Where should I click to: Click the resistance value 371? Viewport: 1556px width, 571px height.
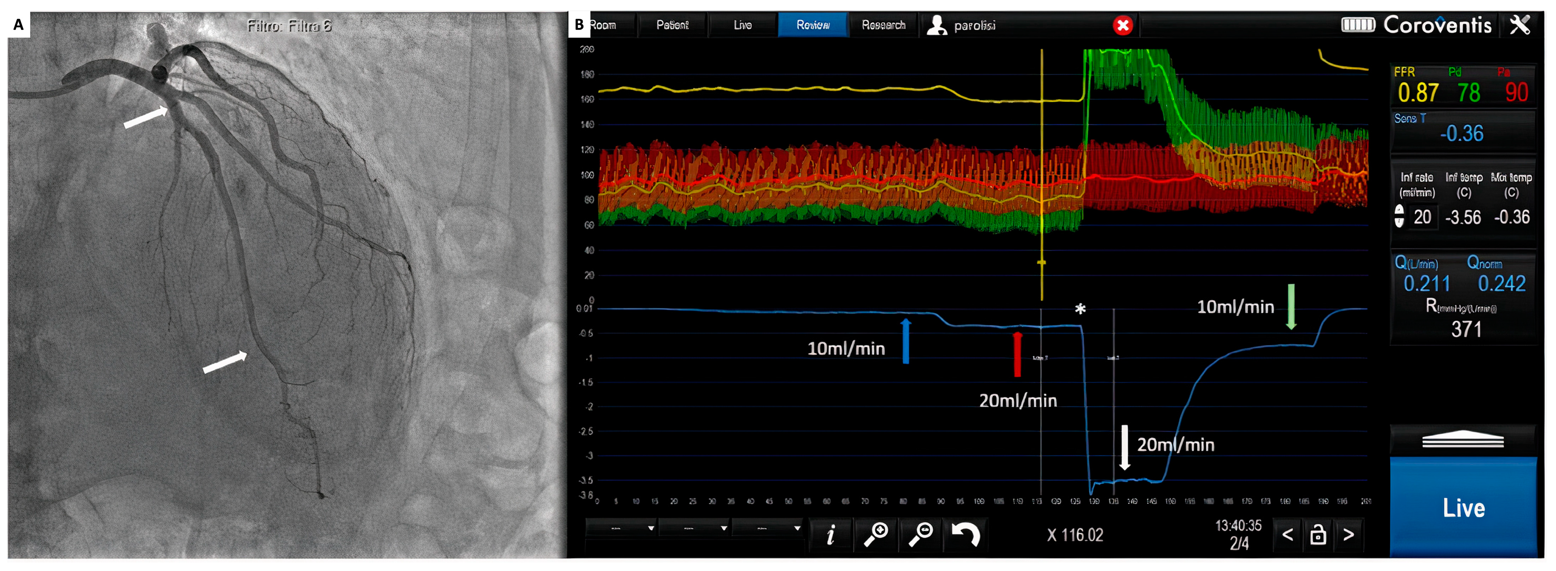coord(1466,329)
